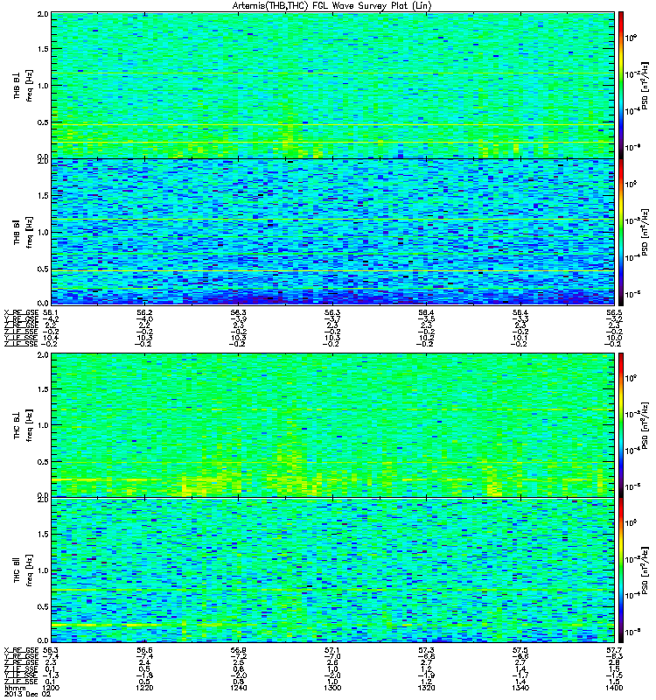656x700 pixels.
Task: Click the '1.5' frequency tick of the last THC panel
Action: pos(43,535)
